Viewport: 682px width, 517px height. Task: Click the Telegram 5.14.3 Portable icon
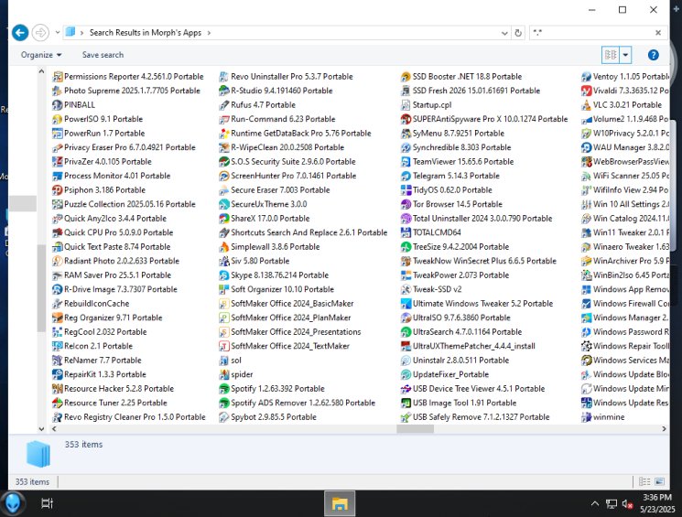pyautogui.click(x=406, y=176)
